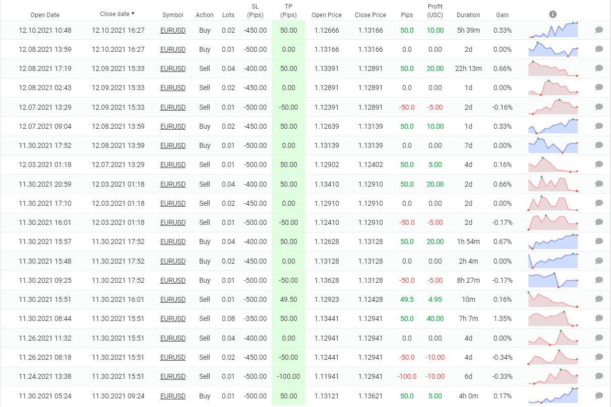Image resolution: width=611 pixels, height=407 pixels.
Task: Open comments for trade opened 12.08.2021 02:43
Action: [599, 88]
